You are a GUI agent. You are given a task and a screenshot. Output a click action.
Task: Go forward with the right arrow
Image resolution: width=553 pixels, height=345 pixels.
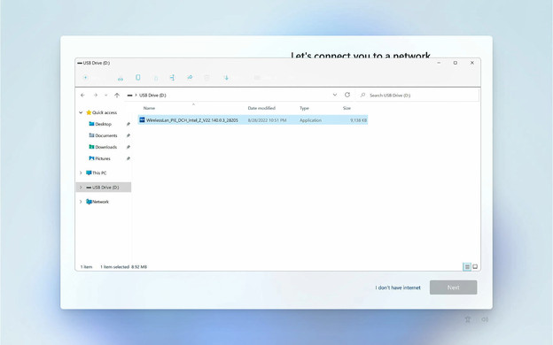pos(95,95)
